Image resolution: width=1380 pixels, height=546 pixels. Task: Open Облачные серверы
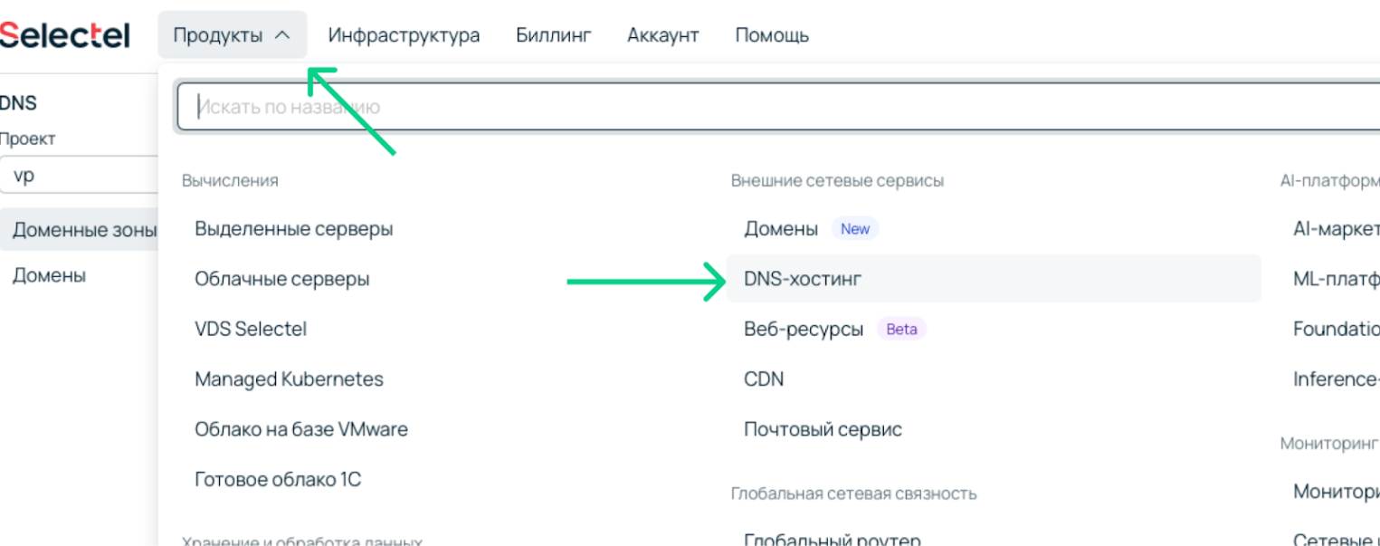pos(283,279)
